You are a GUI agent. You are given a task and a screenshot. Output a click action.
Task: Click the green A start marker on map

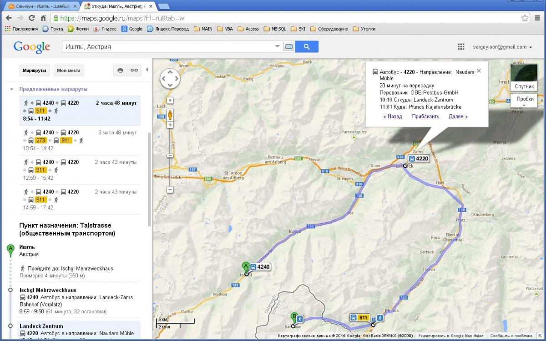point(246,267)
